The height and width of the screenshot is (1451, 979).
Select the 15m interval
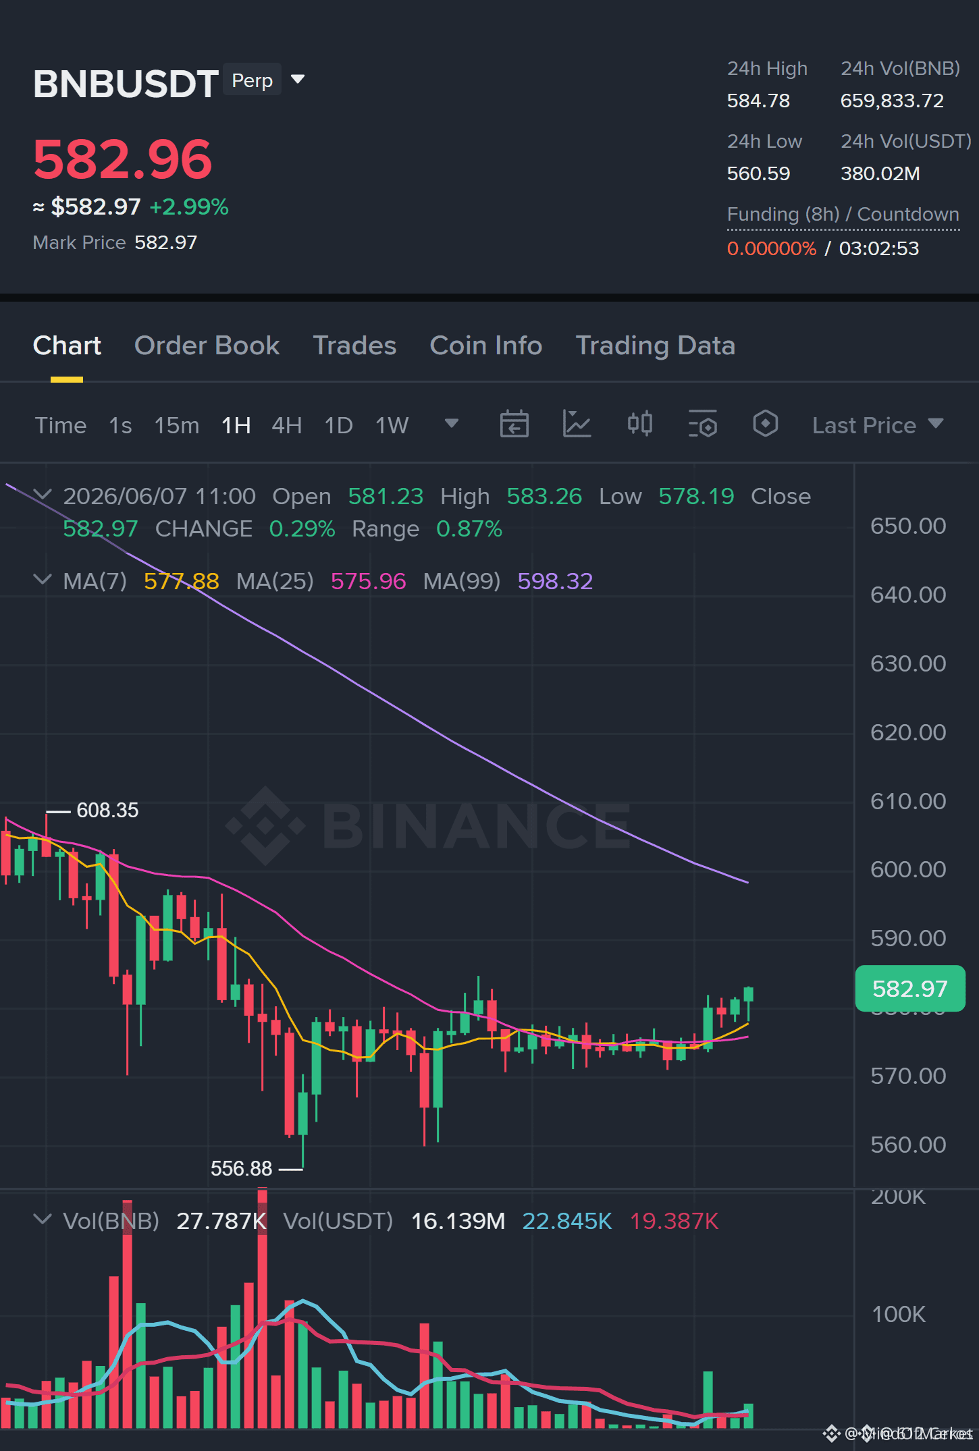tap(177, 426)
